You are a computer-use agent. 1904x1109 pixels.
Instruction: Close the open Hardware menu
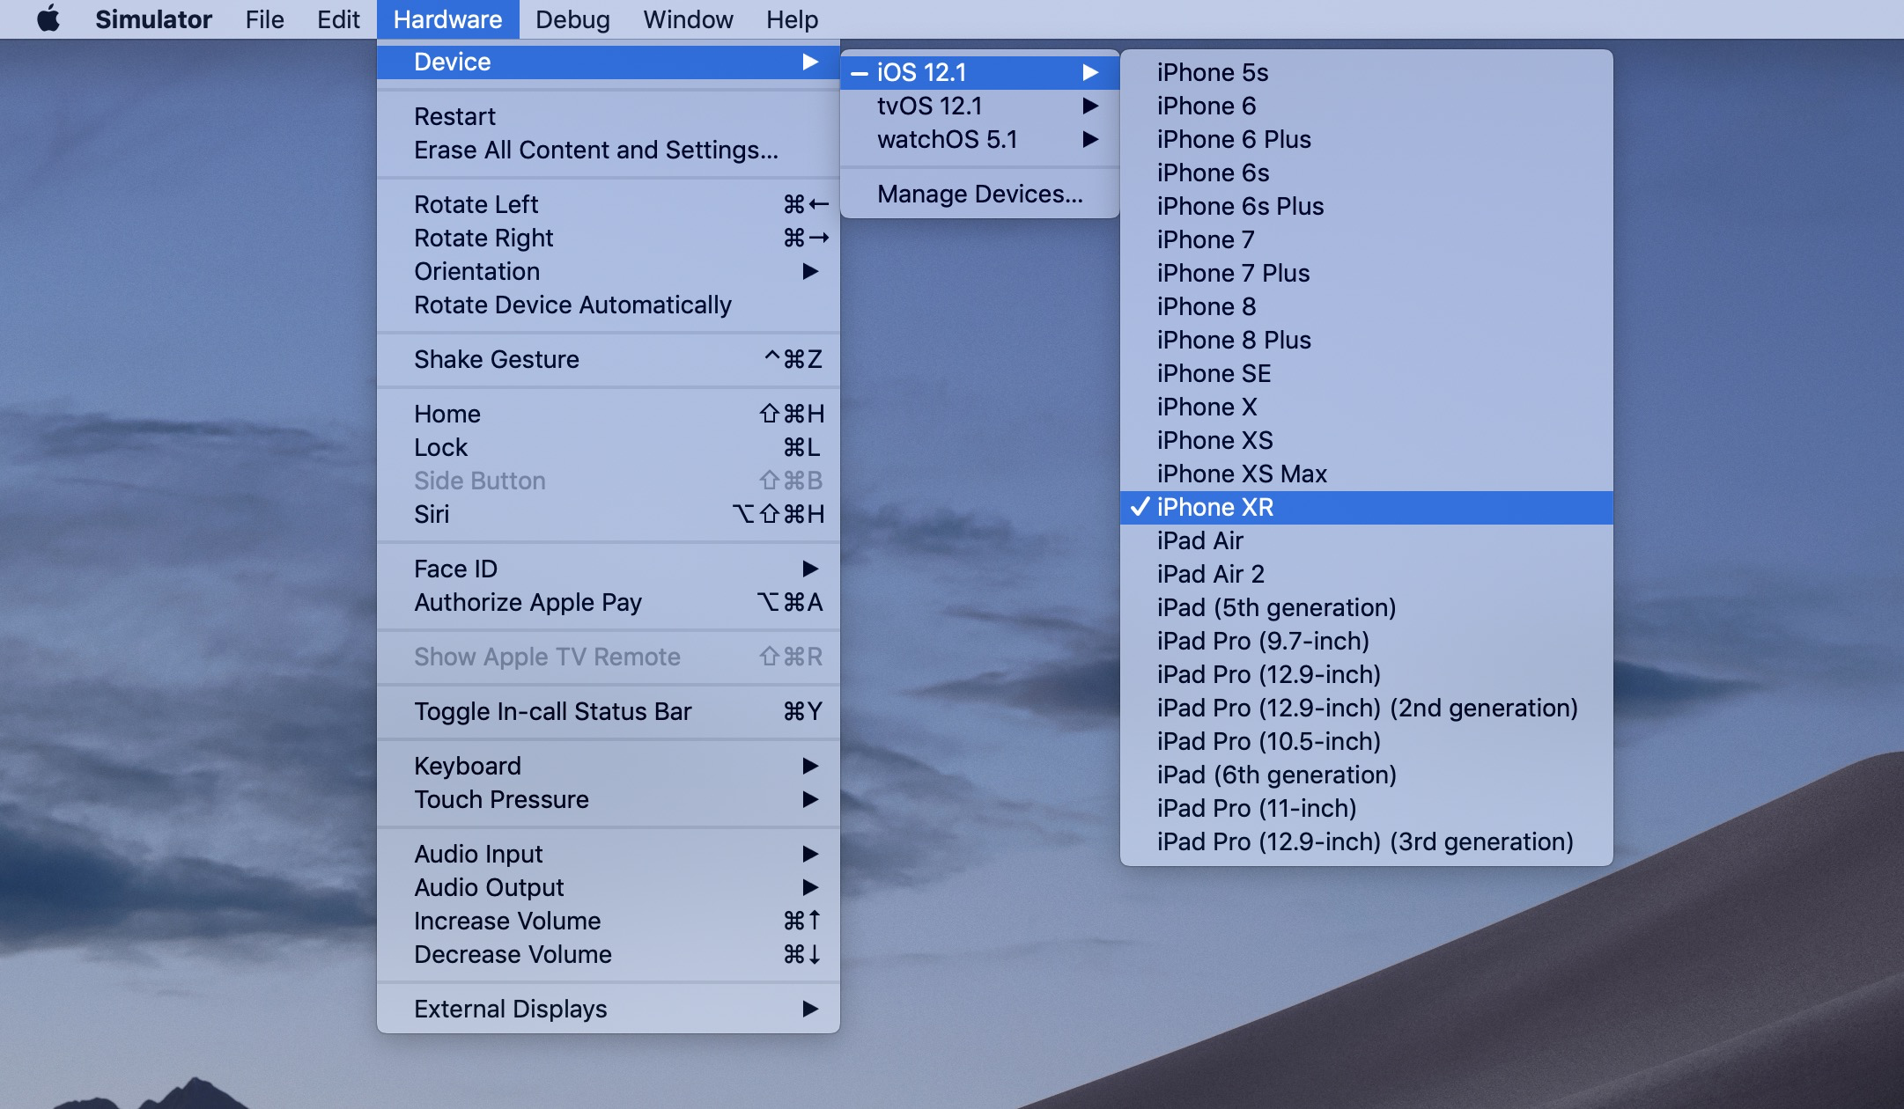[447, 18]
